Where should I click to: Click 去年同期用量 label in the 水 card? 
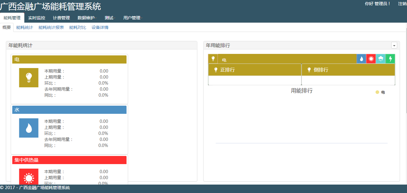(x=59, y=139)
